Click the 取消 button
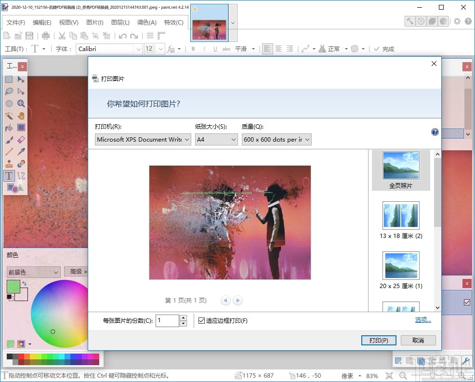Viewport: 475px width, 382px height. point(418,340)
